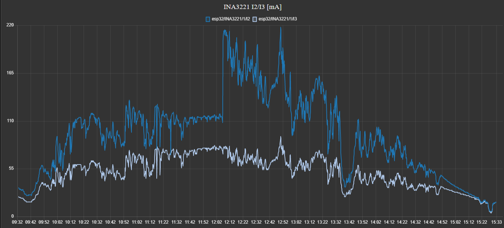
Task: Click the 12:42 time axis label
Action: point(269,223)
